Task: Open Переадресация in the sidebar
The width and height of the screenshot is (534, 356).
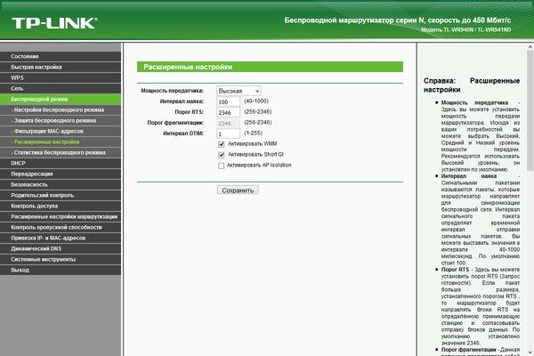Action: [x=61, y=174]
